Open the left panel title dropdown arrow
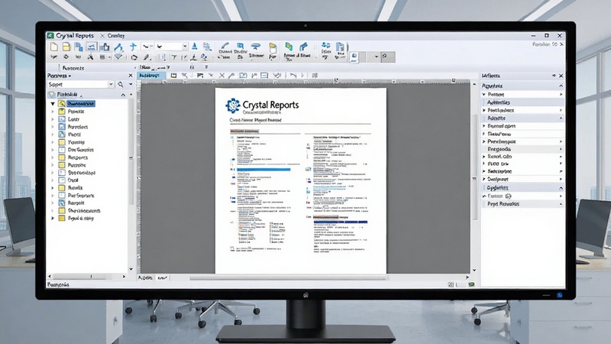This screenshot has width=611, height=344. tap(70, 76)
